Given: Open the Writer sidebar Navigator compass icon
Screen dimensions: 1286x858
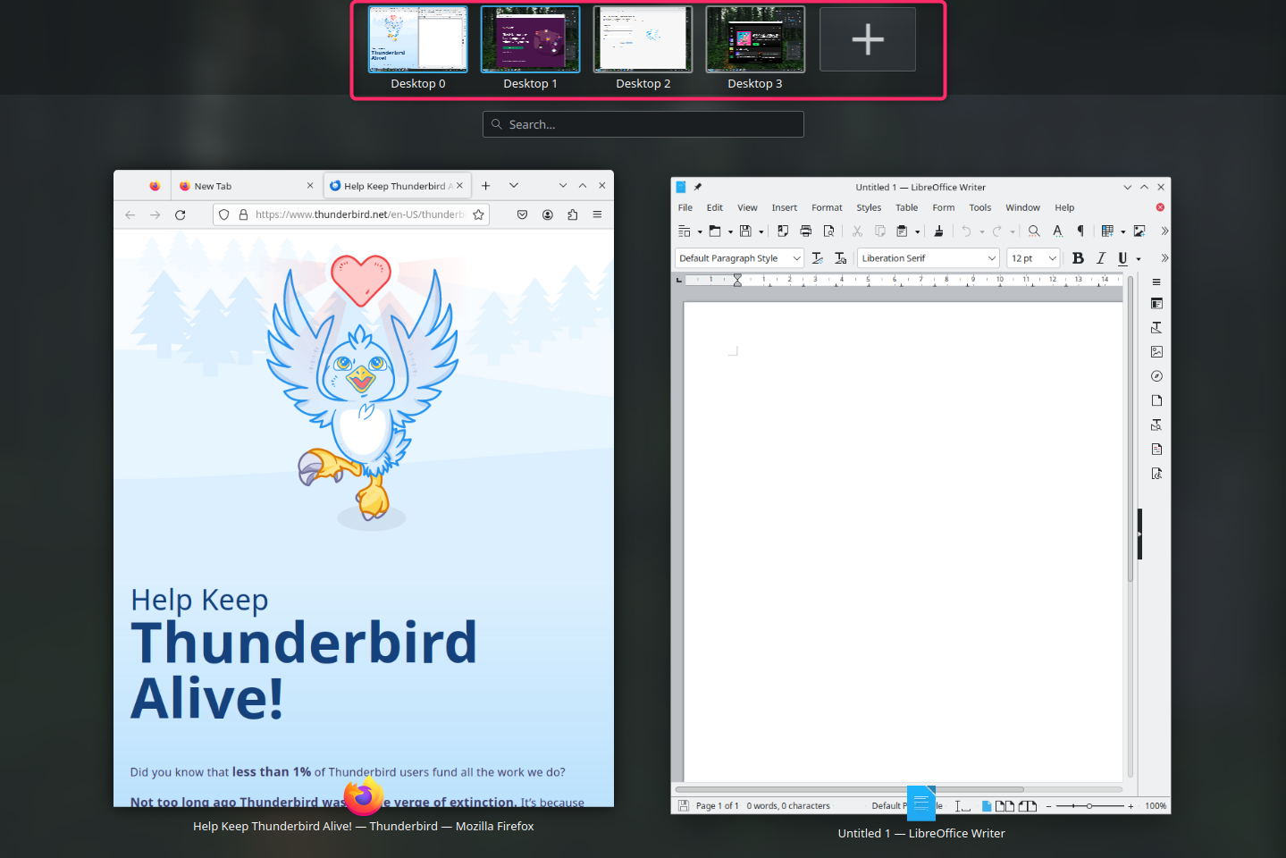Looking at the screenshot, I should click(1156, 376).
